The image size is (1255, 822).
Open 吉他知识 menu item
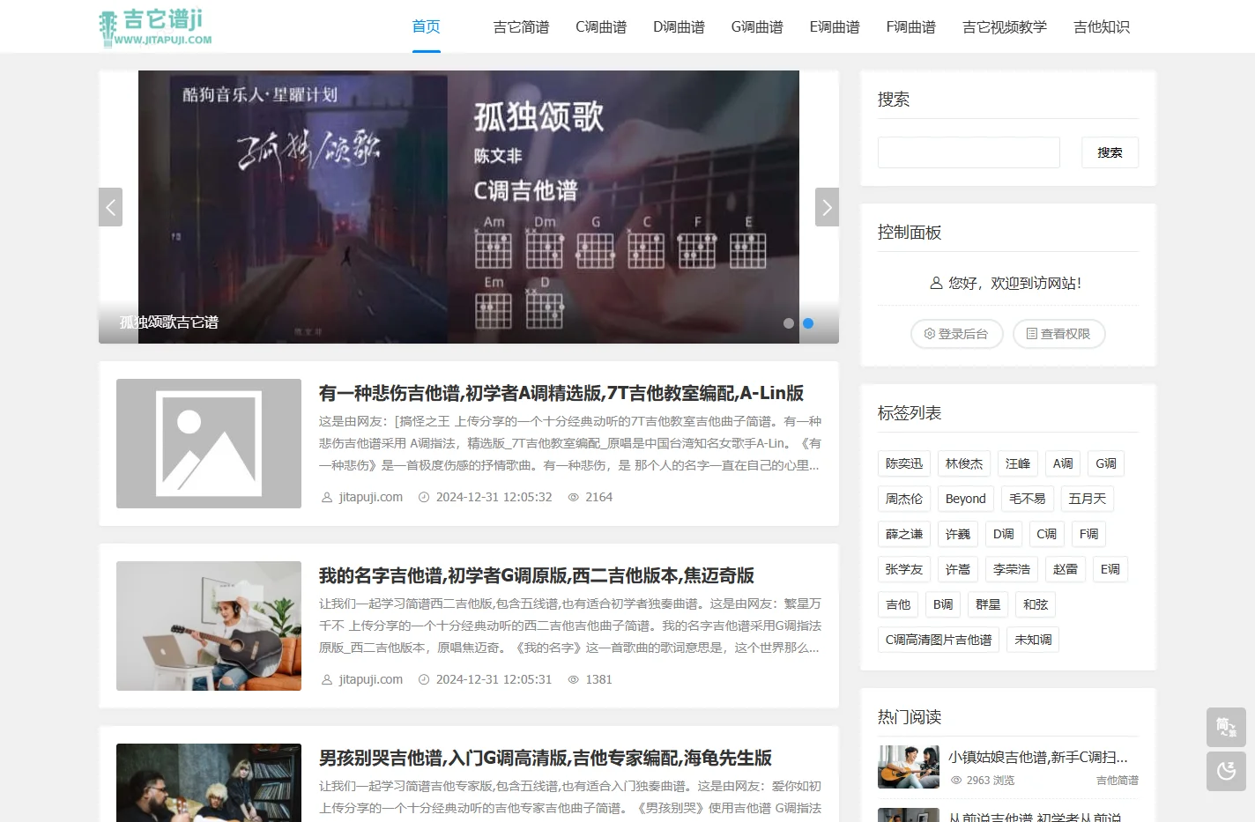pyautogui.click(x=1102, y=27)
